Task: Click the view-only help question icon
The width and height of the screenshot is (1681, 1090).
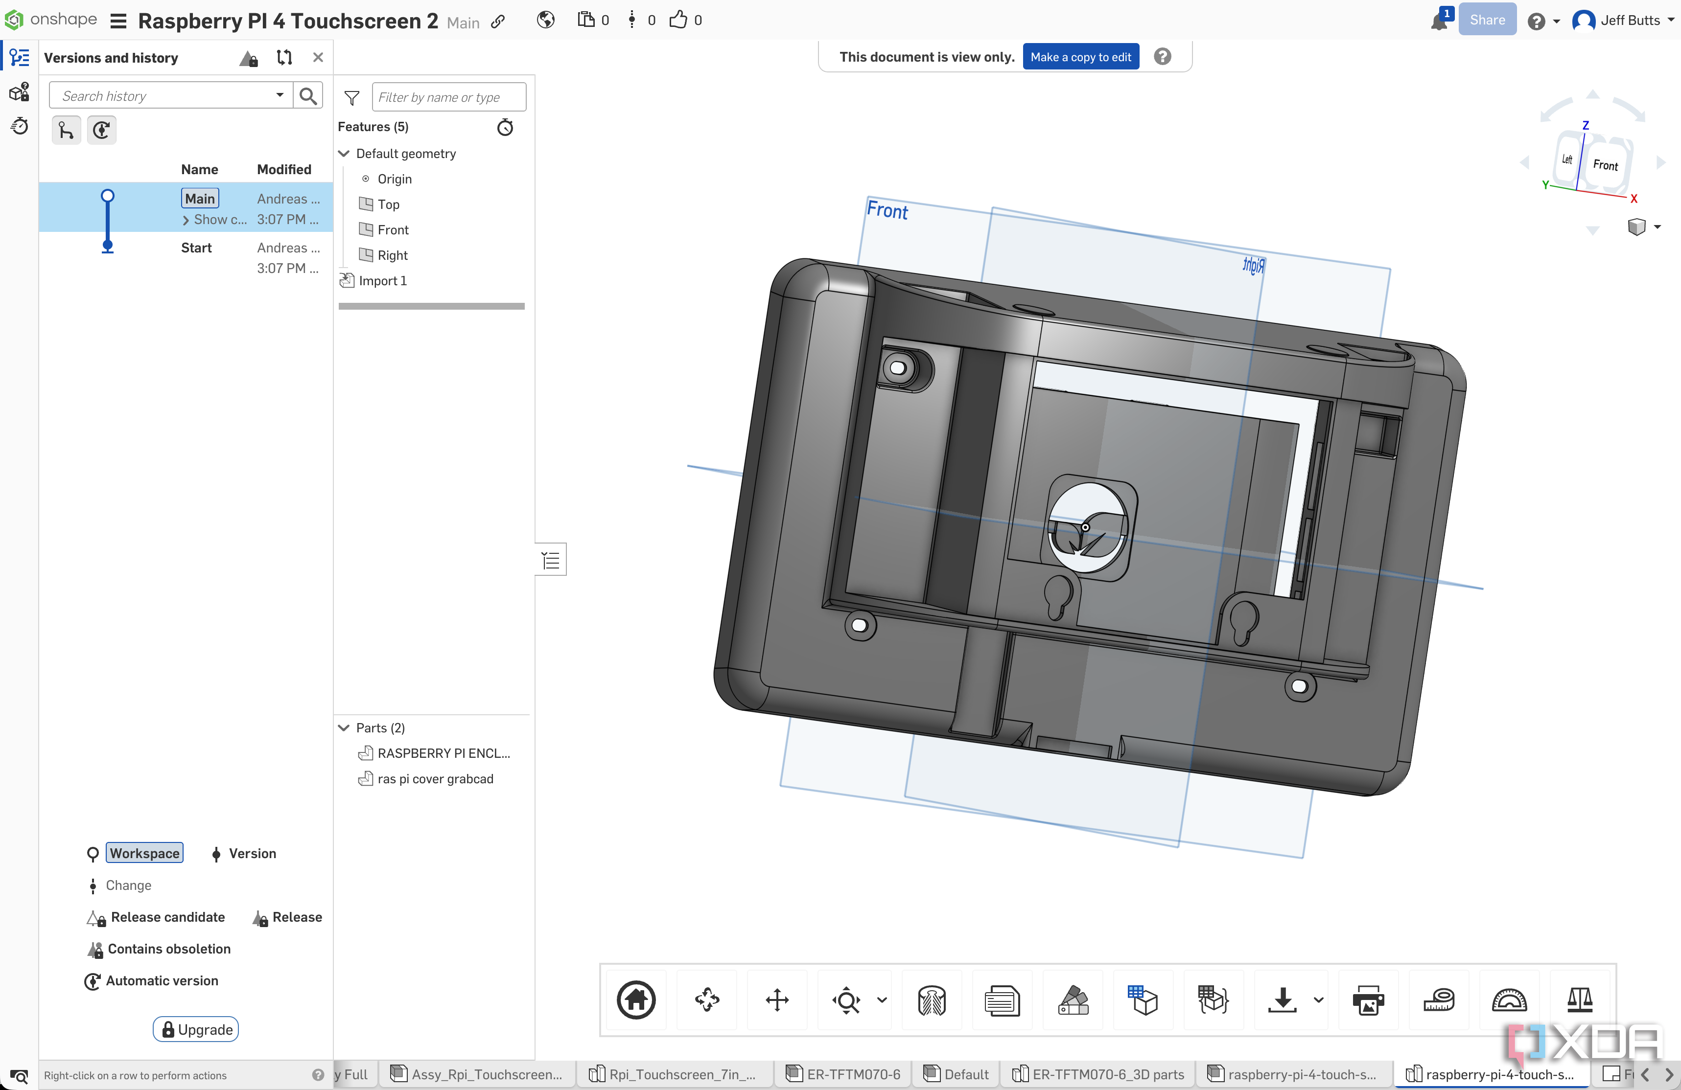Action: point(1162,56)
